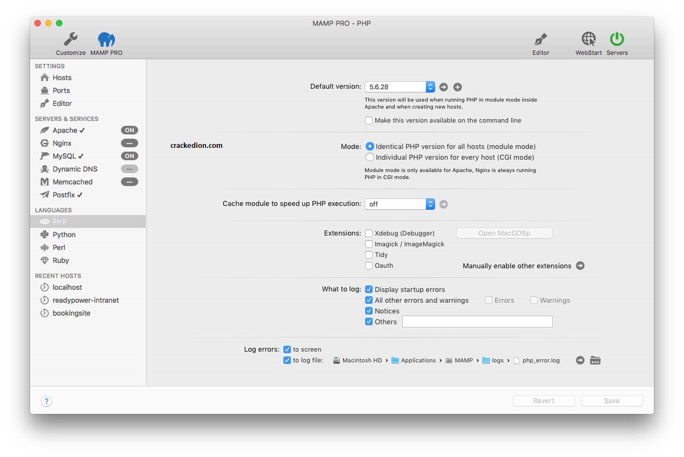Click the folder browse icon for the log file
Screen dimensions: 684x457
(x=595, y=360)
